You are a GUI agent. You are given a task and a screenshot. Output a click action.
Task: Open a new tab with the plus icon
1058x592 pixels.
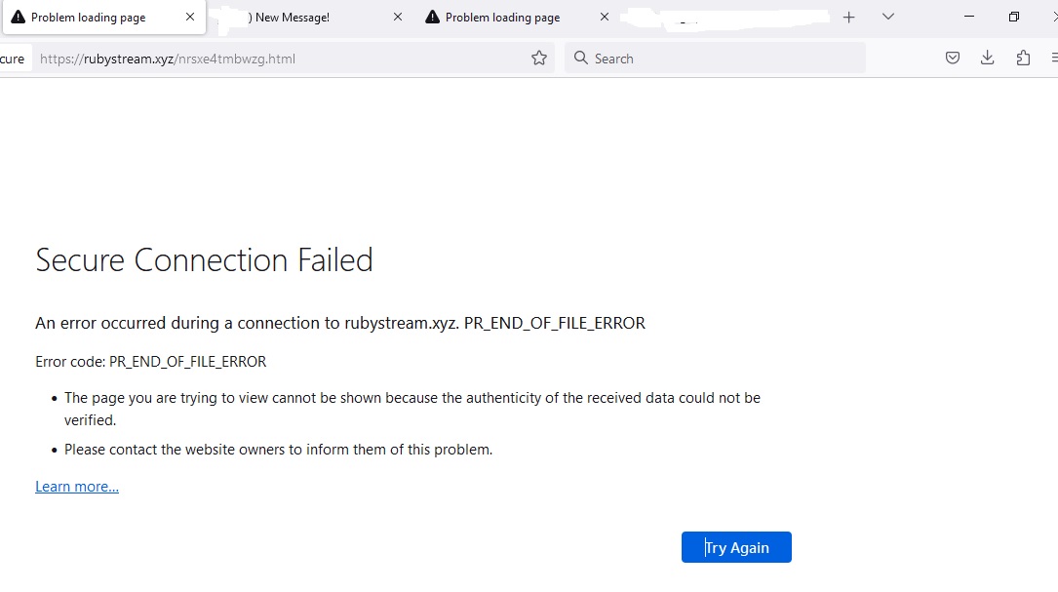pyautogui.click(x=848, y=18)
